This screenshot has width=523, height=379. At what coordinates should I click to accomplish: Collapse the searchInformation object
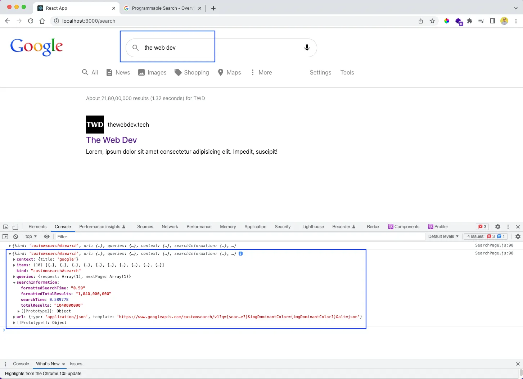coord(14,283)
